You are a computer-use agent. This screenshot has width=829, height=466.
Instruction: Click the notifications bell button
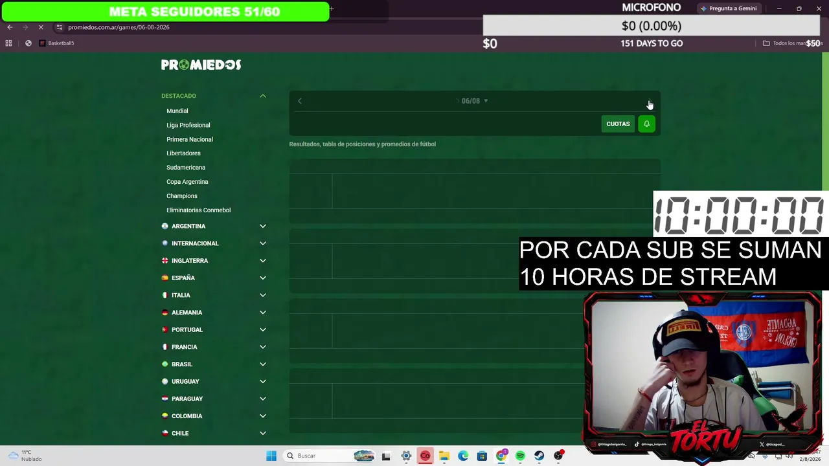coord(646,124)
